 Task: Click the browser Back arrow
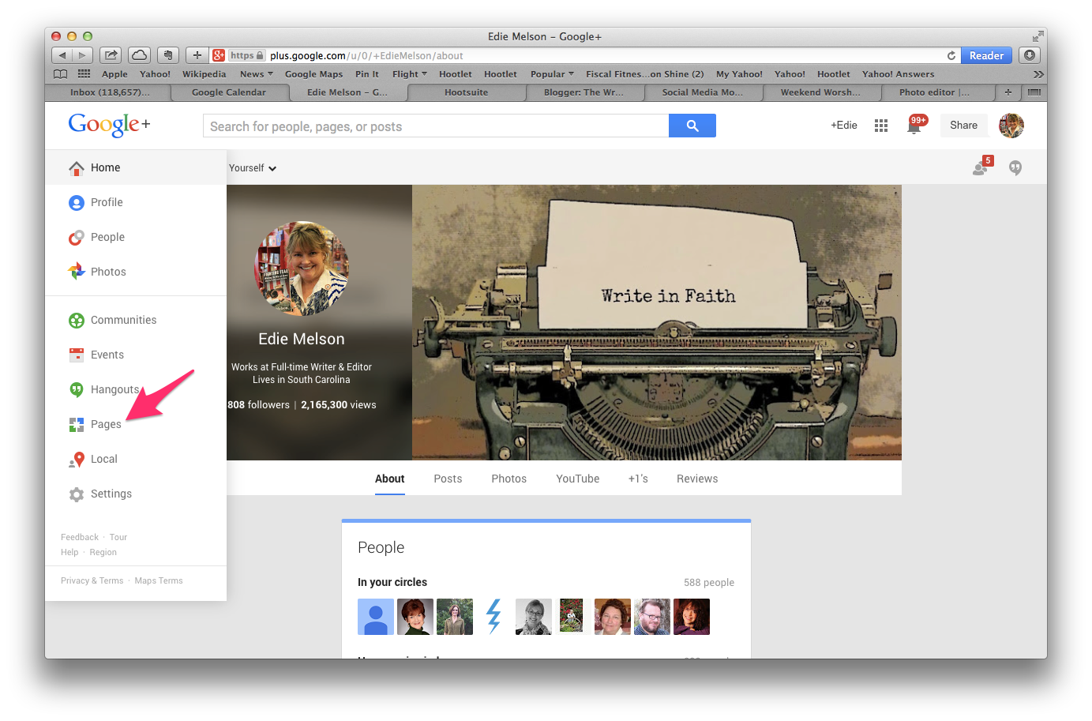62,55
